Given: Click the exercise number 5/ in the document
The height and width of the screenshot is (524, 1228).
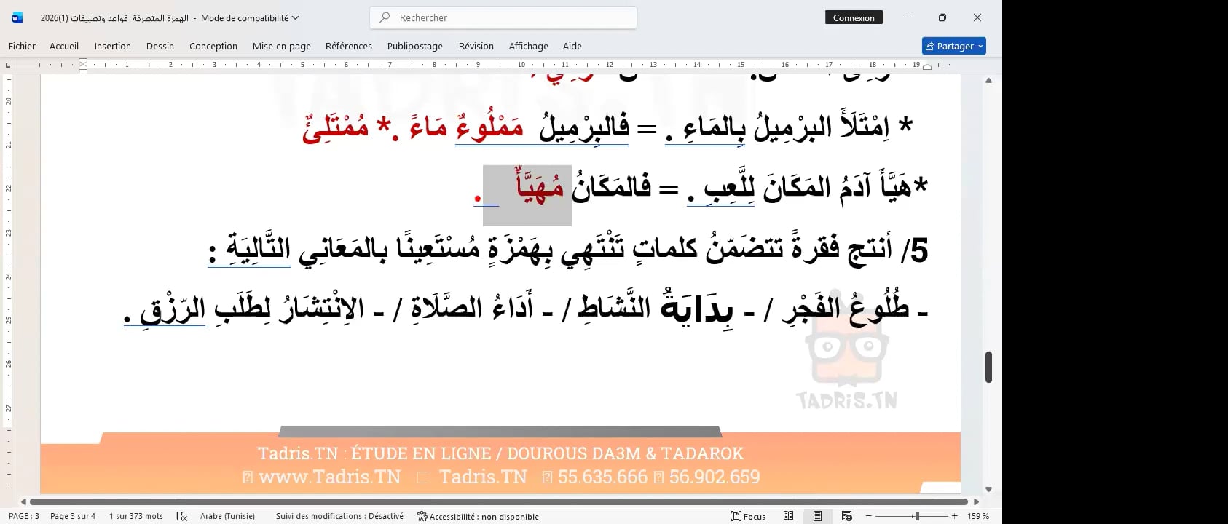Looking at the screenshot, I should [914, 251].
